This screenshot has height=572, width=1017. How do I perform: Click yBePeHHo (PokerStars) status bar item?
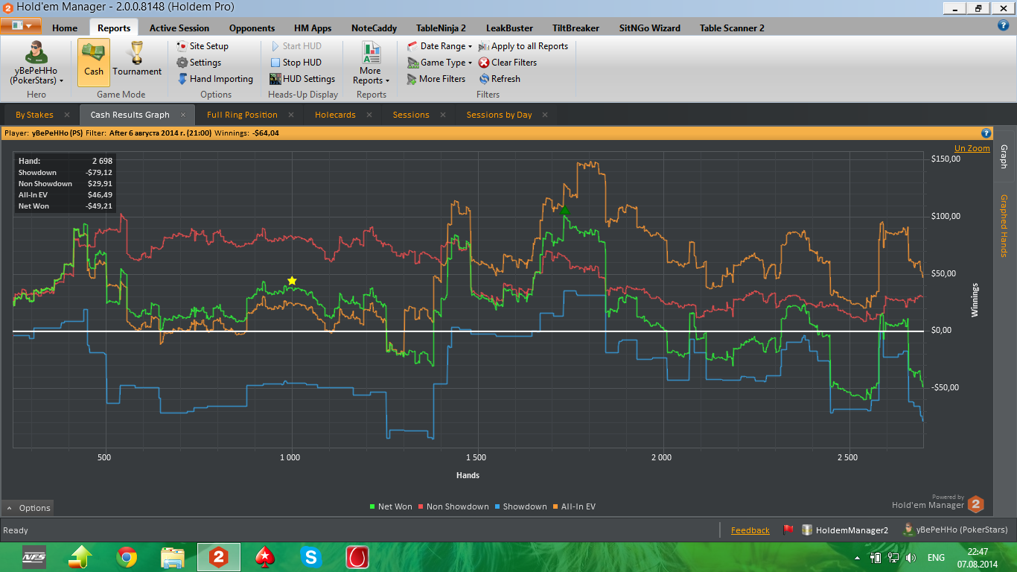pyautogui.click(x=955, y=530)
